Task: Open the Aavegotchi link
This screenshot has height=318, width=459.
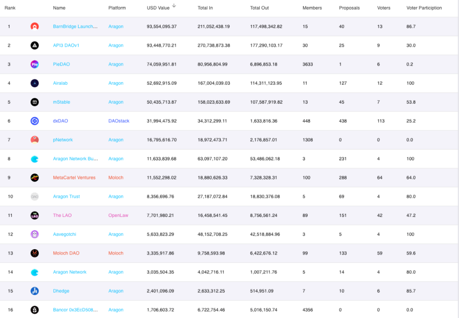Action: coord(65,234)
